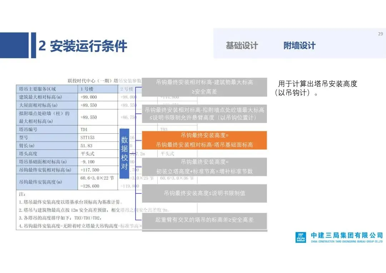Click the cell value =126.600
This screenshot has width=386, height=273.
coord(90,186)
